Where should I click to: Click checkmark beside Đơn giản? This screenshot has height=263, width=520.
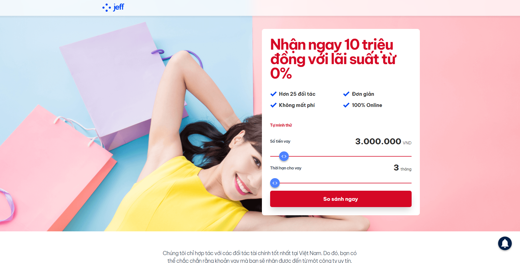(346, 94)
